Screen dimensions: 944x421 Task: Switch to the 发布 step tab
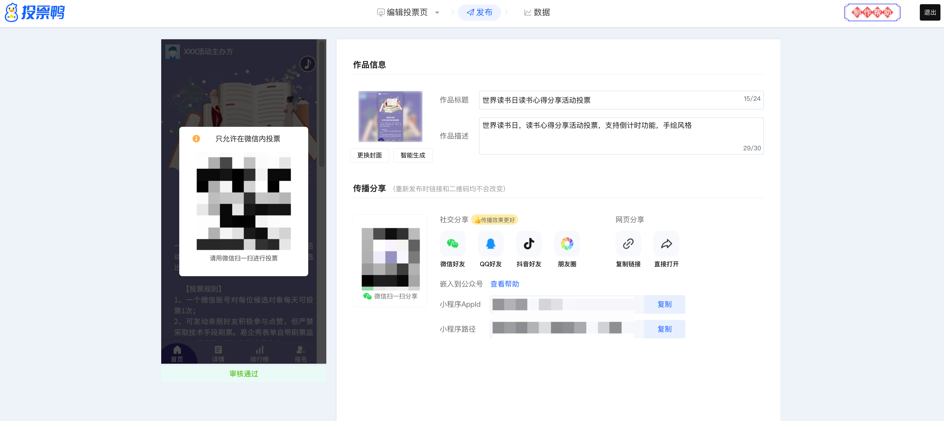point(479,13)
